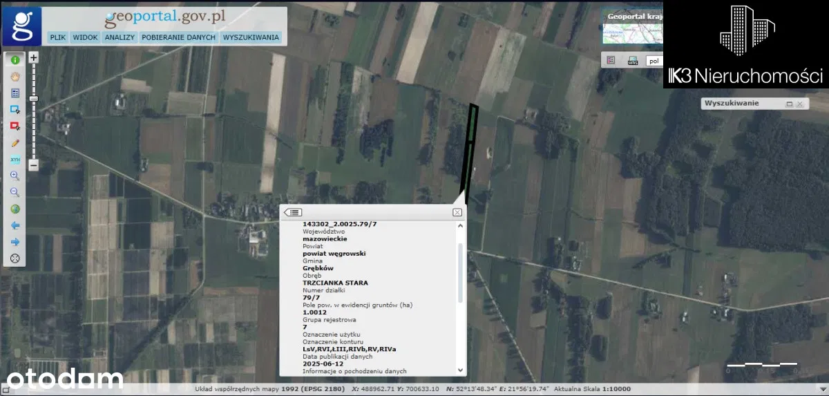829x396 pixels.
Task: Select the zoom out magnifier tool
Action: coord(15,192)
